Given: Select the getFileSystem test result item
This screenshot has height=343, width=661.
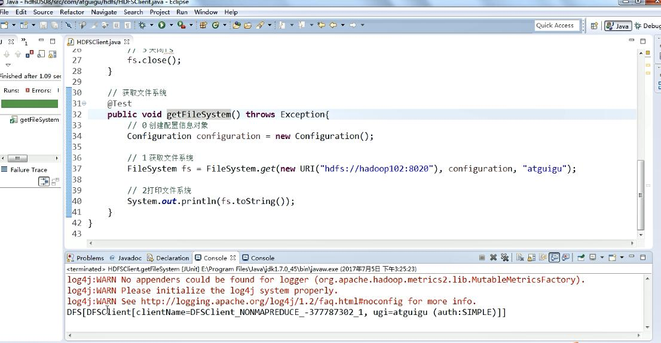Looking at the screenshot, I should pos(35,119).
